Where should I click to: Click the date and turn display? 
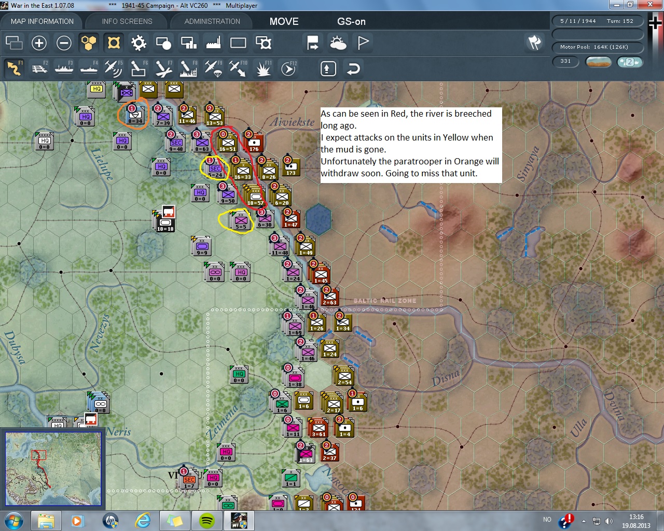tap(597, 21)
